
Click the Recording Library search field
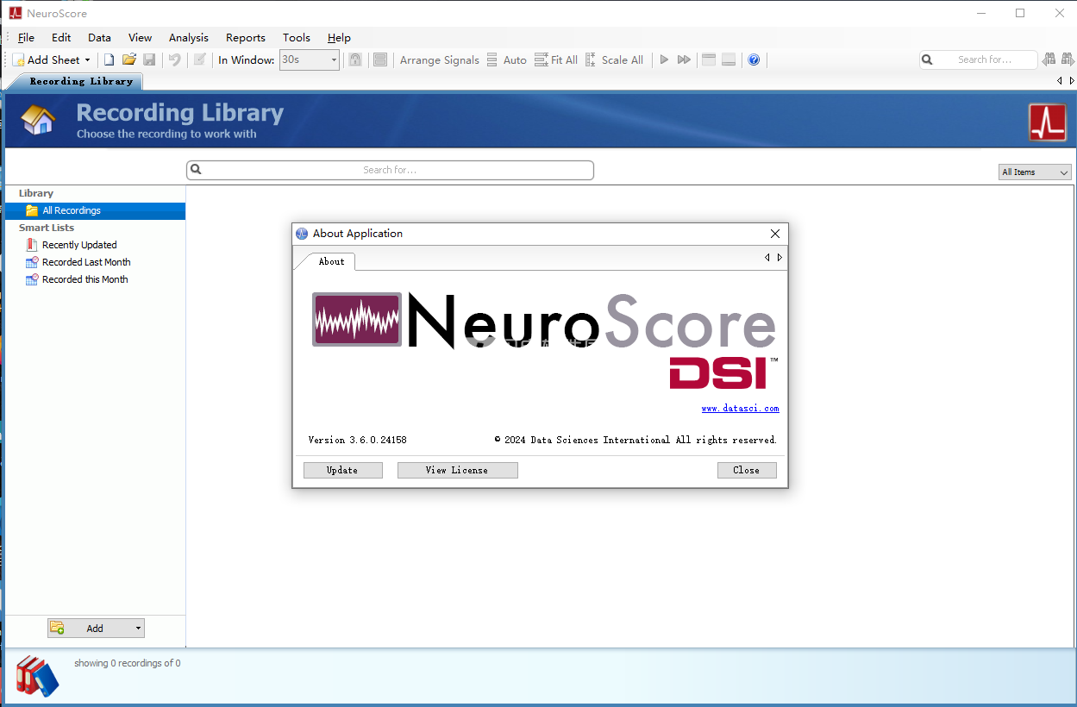[x=390, y=170]
